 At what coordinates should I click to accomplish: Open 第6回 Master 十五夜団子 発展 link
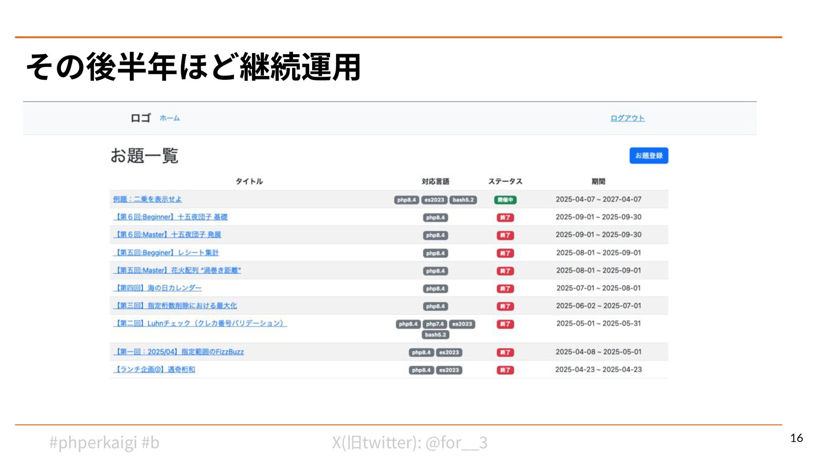167,235
